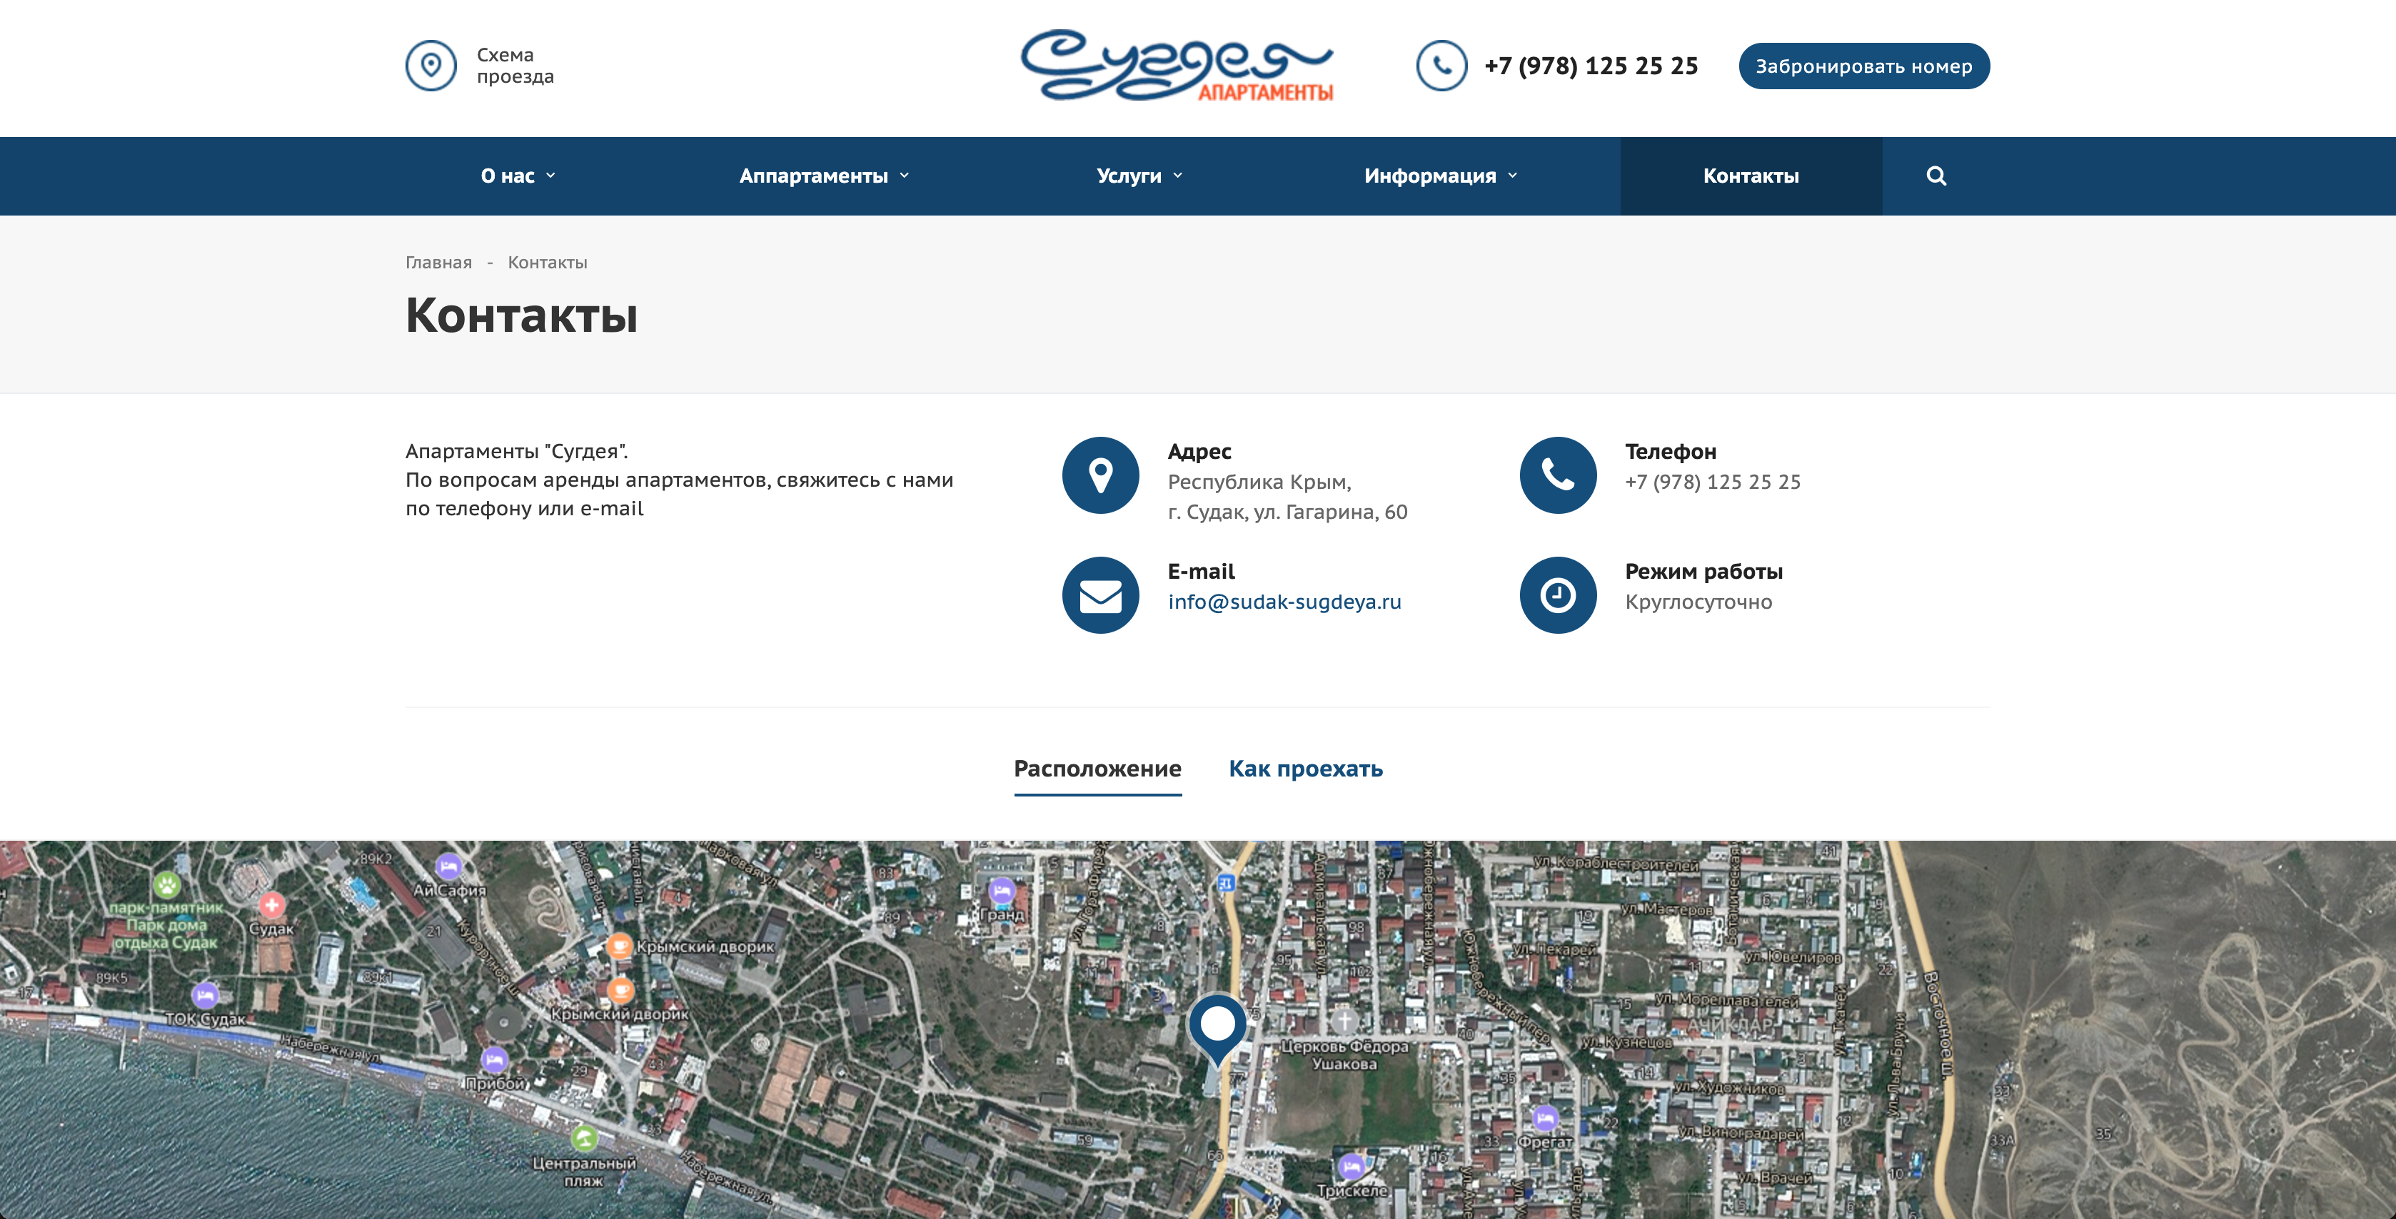Switch to the Как проехать tab
Viewport: 2396px width, 1219px height.
pos(1305,769)
